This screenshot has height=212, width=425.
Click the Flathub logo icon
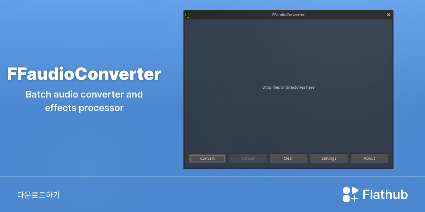coord(351,194)
